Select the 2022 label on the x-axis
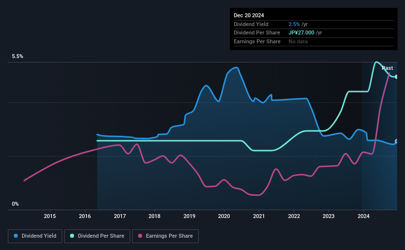This screenshot has height=250, width=405. [294, 216]
